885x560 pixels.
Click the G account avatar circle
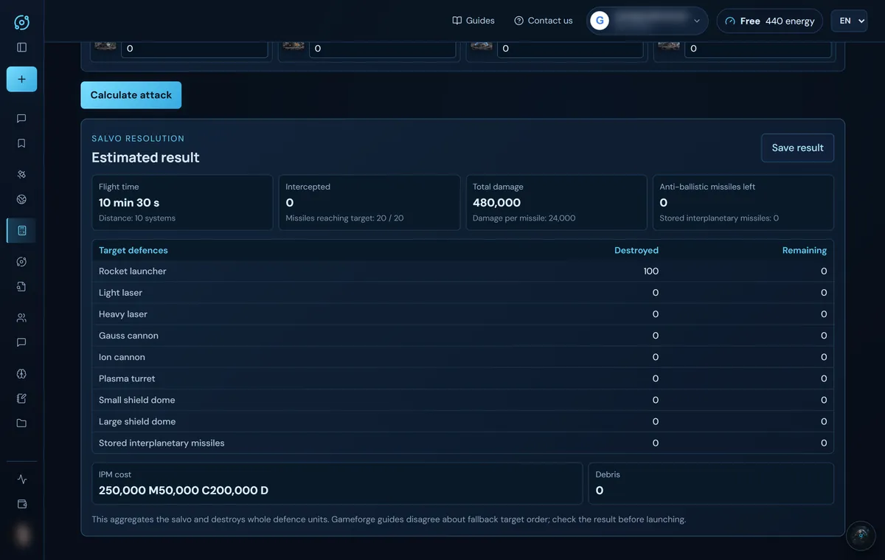[600, 21]
